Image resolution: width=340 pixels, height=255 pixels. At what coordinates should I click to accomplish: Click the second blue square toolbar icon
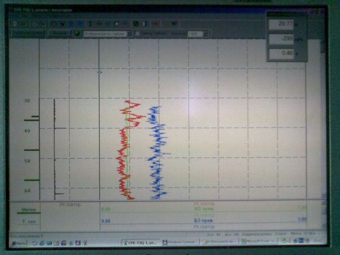click(79, 24)
